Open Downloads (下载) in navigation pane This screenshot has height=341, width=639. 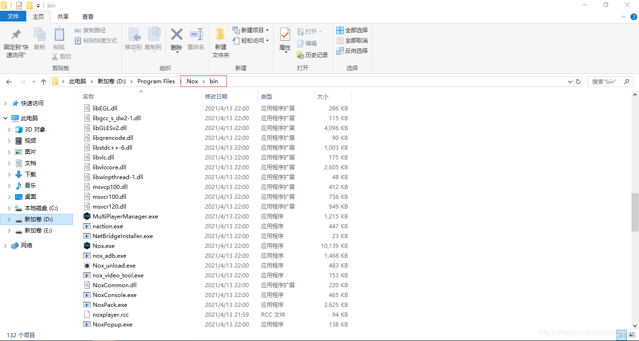(30, 174)
